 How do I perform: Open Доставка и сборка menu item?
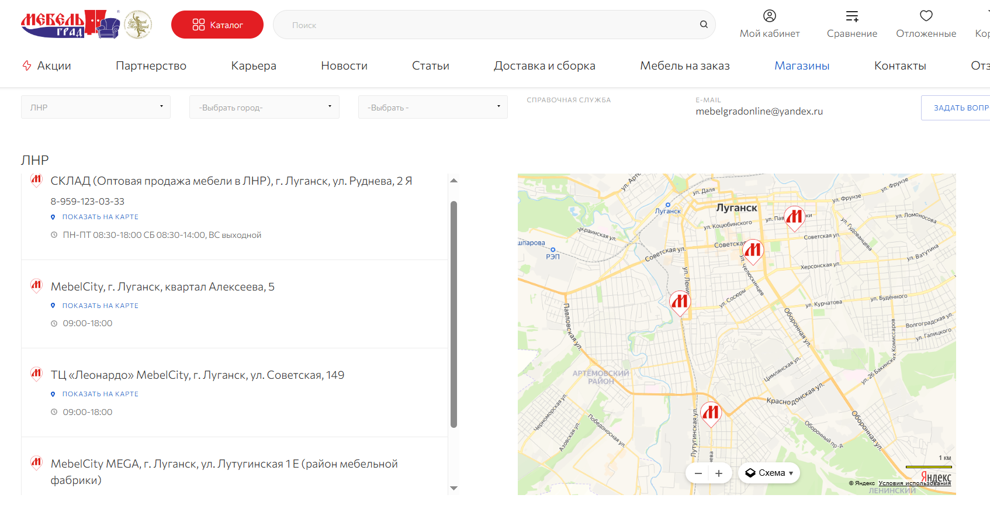[545, 65]
